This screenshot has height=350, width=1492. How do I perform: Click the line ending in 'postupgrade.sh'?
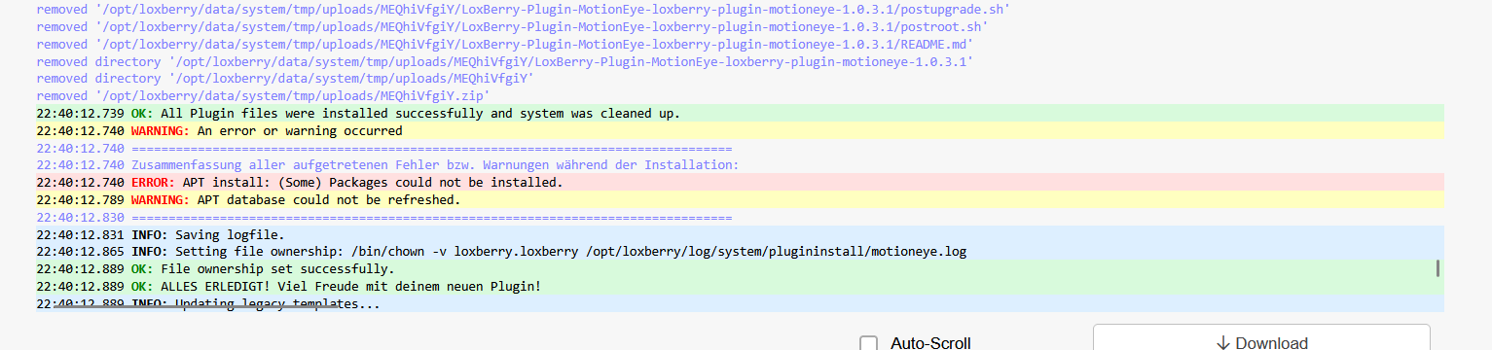(x=523, y=9)
